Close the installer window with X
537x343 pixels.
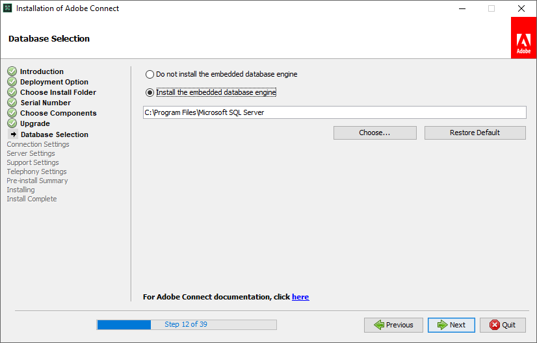tap(521, 8)
